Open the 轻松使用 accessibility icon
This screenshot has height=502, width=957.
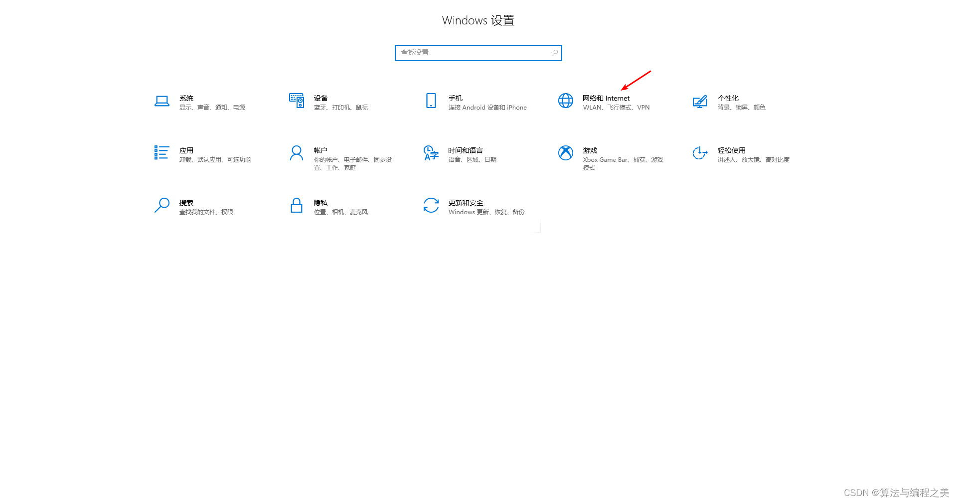tap(700, 153)
